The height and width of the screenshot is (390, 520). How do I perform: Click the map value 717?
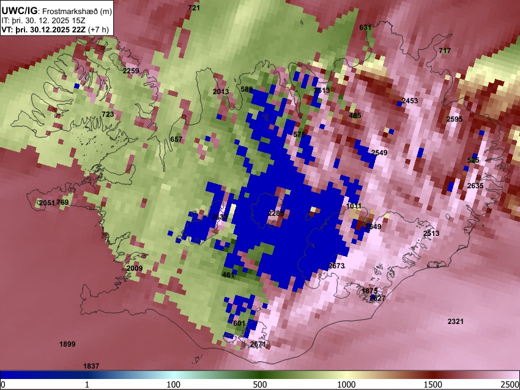pos(445,51)
